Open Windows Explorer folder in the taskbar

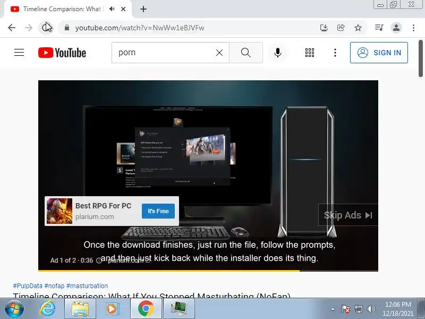pyautogui.click(x=80, y=309)
